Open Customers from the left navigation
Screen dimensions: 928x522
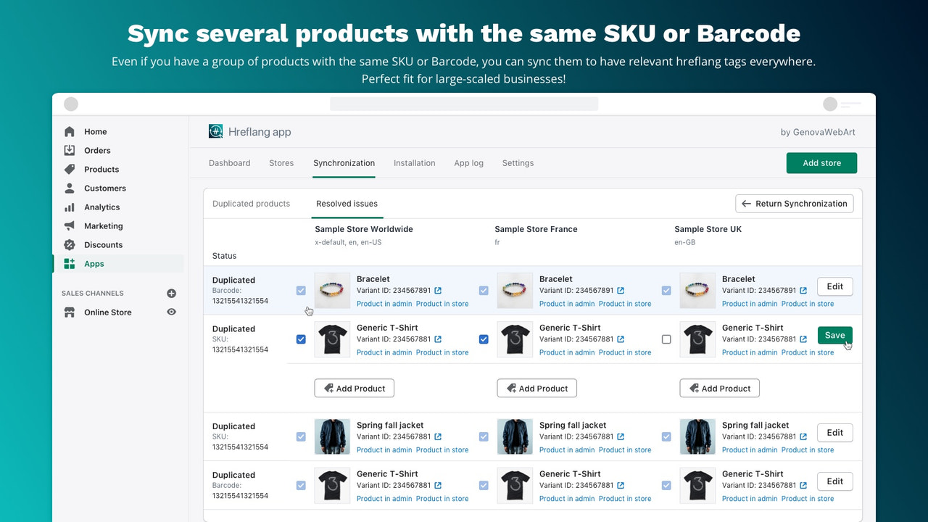70,188
